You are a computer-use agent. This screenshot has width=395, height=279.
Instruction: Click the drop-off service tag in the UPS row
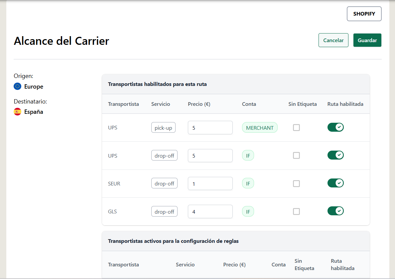click(164, 156)
